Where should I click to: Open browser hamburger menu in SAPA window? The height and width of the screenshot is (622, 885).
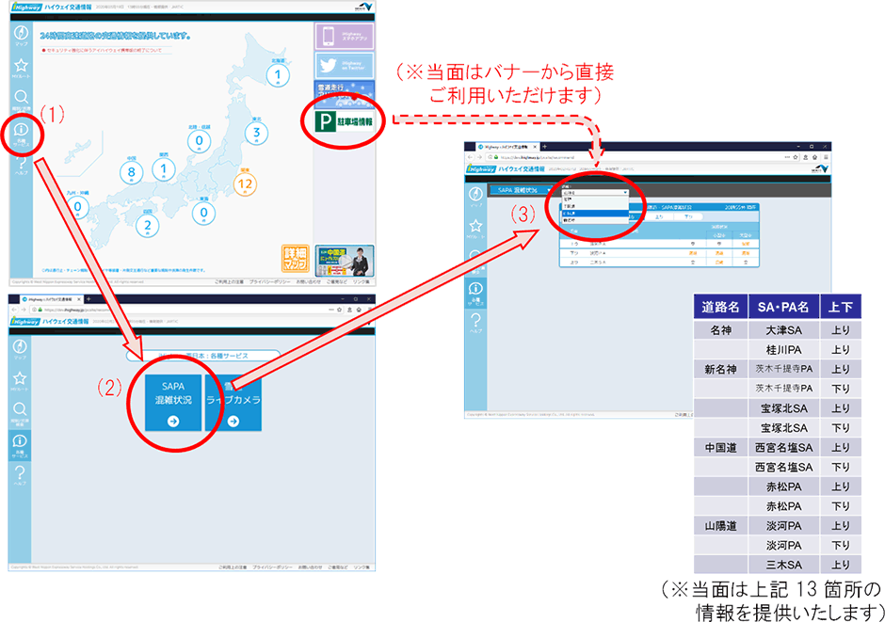pyautogui.click(x=825, y=157)
